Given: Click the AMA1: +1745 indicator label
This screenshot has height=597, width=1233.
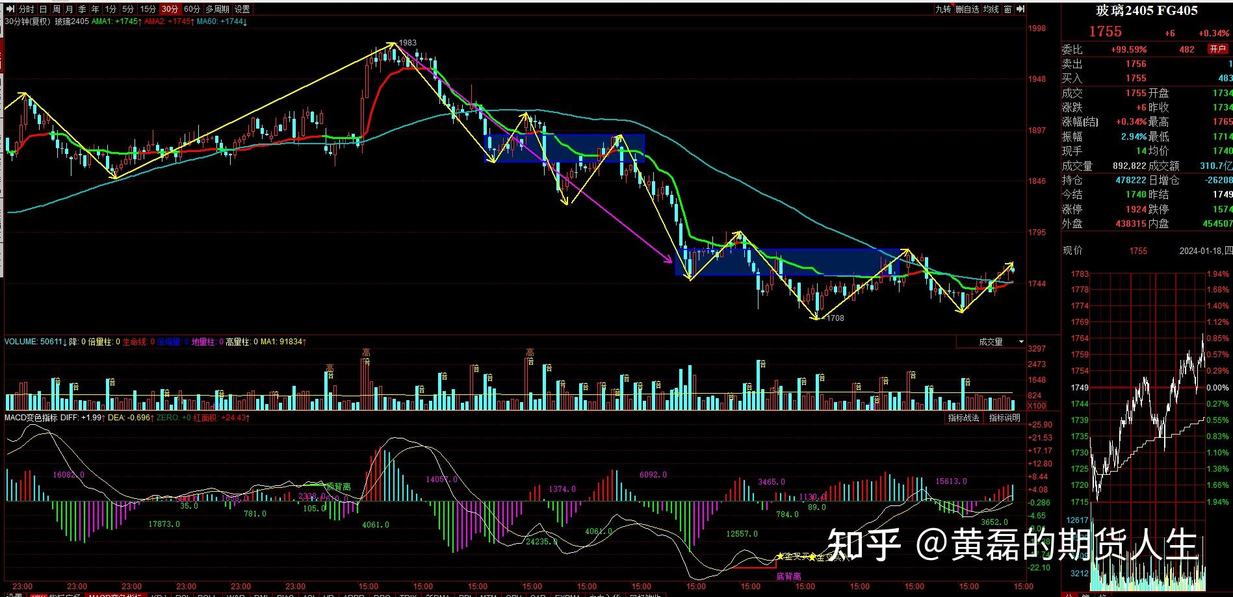Looking at the screenshot, I should tap(116, 21).
